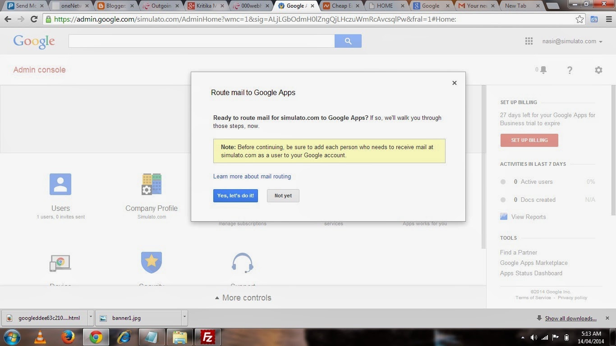Open downloaded banner1.jpg file
Screen dimensions: 616x346
tap(138, 318)
